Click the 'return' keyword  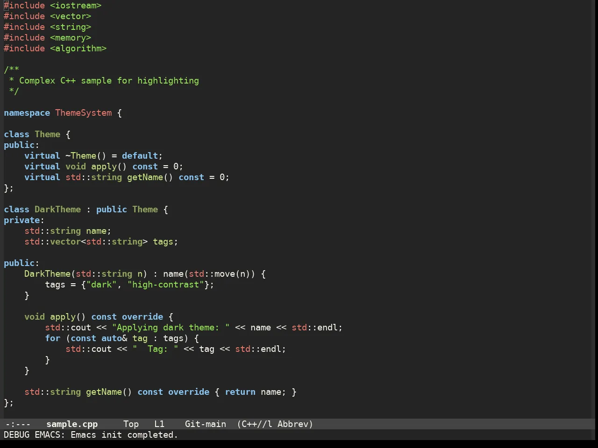(240, 392)
